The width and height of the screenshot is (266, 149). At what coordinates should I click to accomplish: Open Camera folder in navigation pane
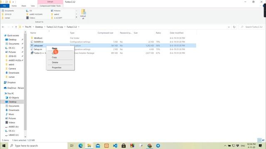tap(12, 69)
